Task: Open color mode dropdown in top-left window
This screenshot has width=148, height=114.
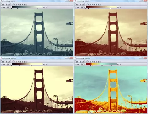Action: (9, 7)
